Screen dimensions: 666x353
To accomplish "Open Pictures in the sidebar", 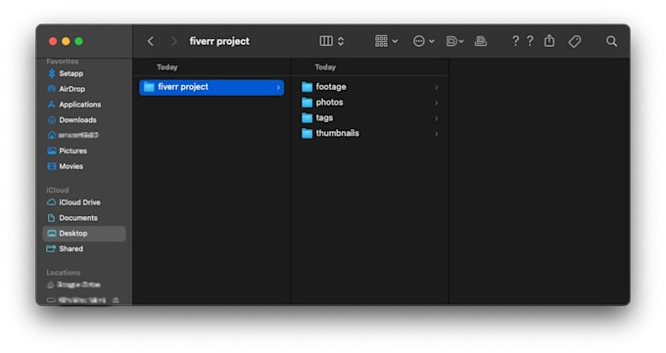I will click(x=84, y=151).
